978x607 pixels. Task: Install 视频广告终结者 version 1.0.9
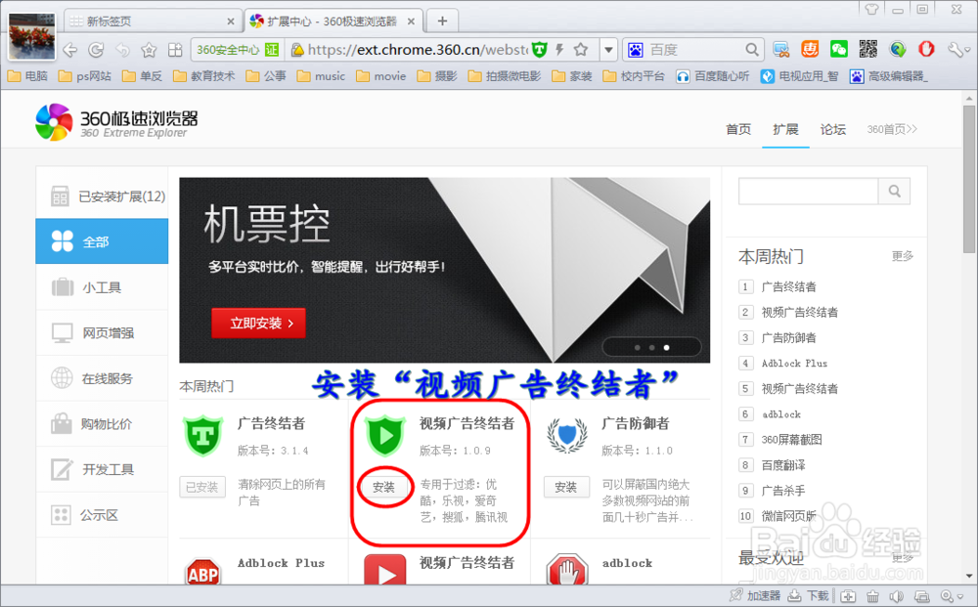383,487
